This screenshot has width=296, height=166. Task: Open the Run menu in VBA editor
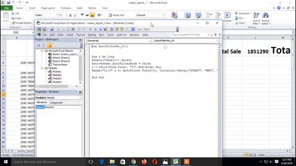102,35
